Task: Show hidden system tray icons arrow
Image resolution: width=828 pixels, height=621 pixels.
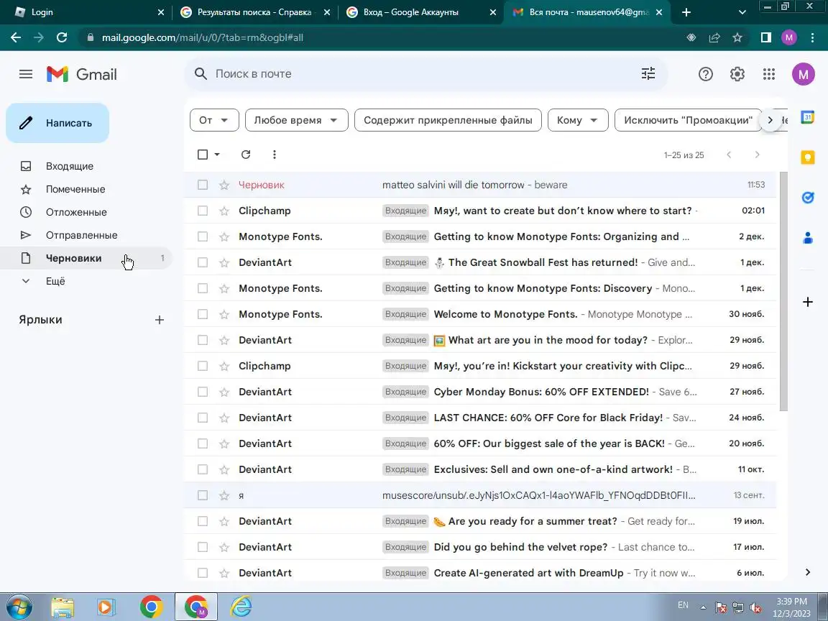Action: (x=704, y=608)
